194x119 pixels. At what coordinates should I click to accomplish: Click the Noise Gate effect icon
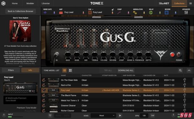pyautogui.click(x=45, y=13)
